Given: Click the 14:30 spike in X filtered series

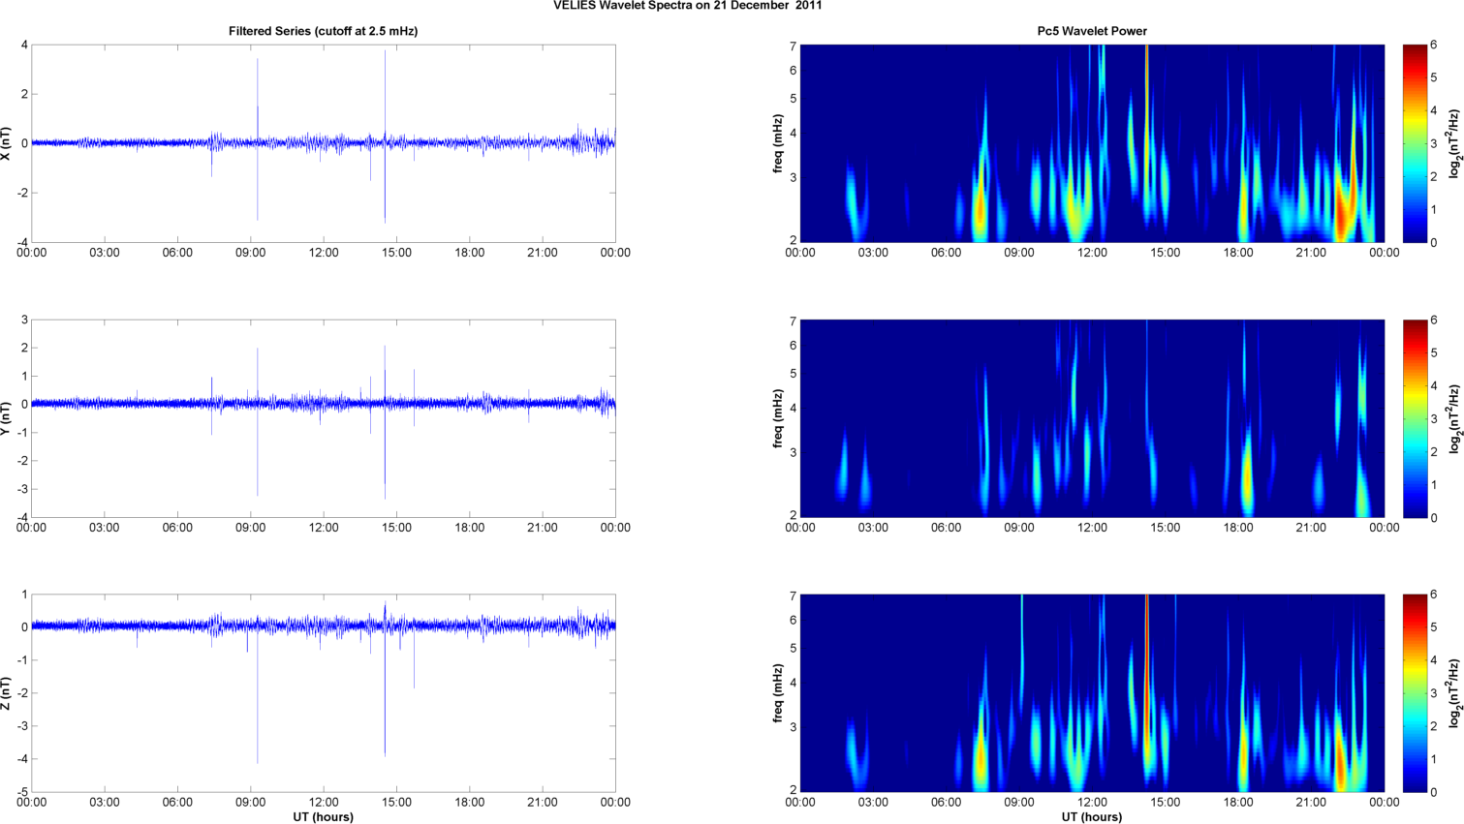Looking at the screenshot, I should click(x=385, y=137).
